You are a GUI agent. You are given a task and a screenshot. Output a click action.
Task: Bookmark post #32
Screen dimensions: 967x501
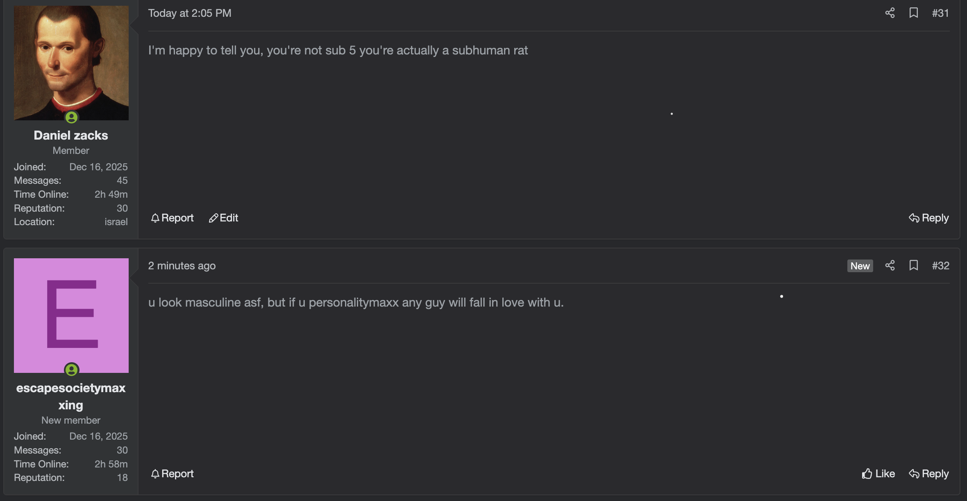913,266
